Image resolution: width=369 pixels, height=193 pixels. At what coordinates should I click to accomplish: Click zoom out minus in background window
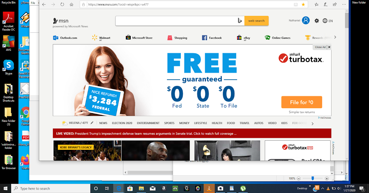point(299,178)
